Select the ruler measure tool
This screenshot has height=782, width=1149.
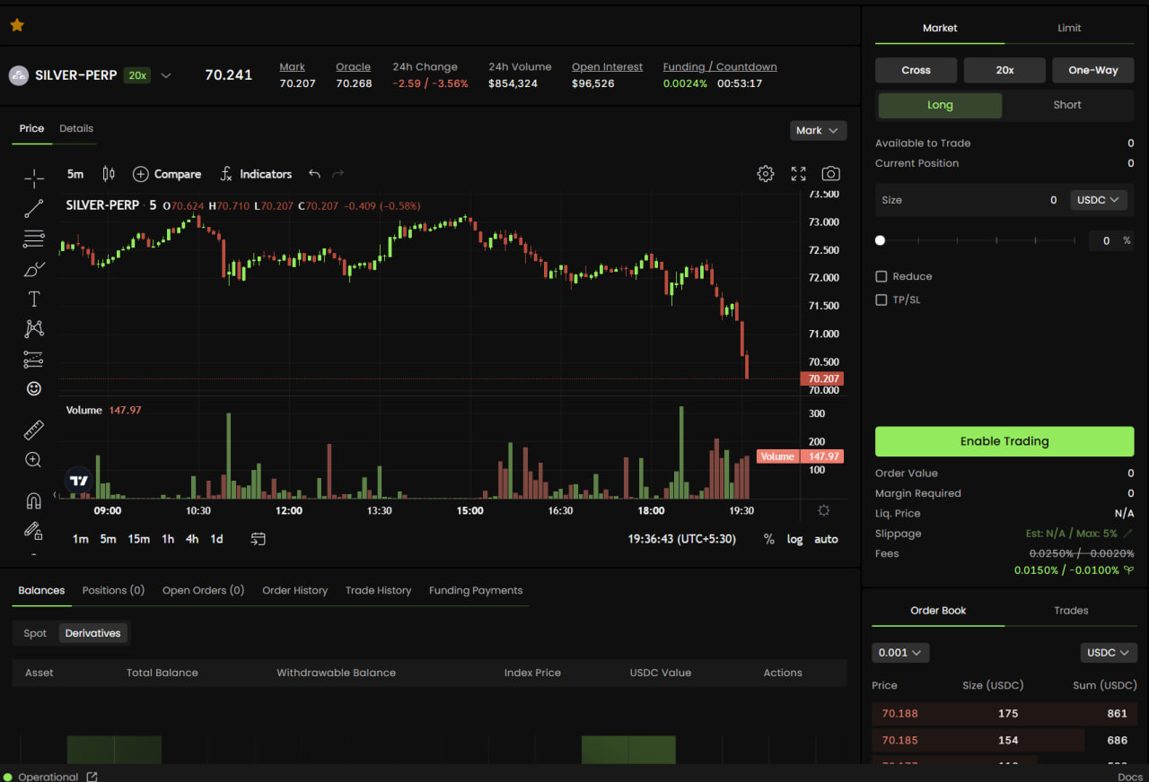(34, 430)
